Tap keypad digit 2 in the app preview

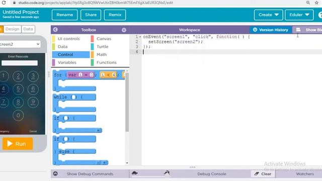pyautogui.click(x=18, y=76)
